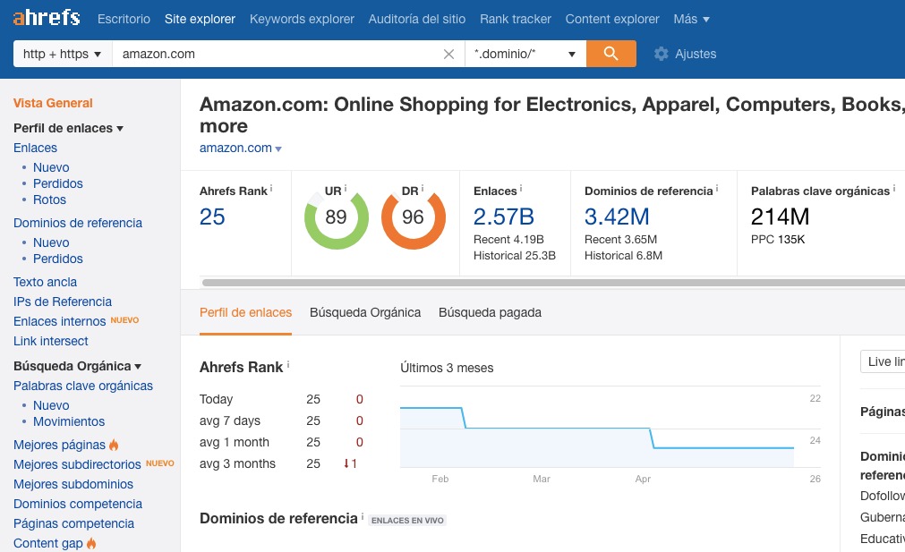This screenshot has height=552, width=905.
Task: Expand the Más menu
Action: point(691,19)
